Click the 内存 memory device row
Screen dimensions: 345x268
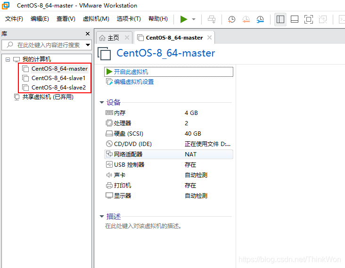click(169, 113)
